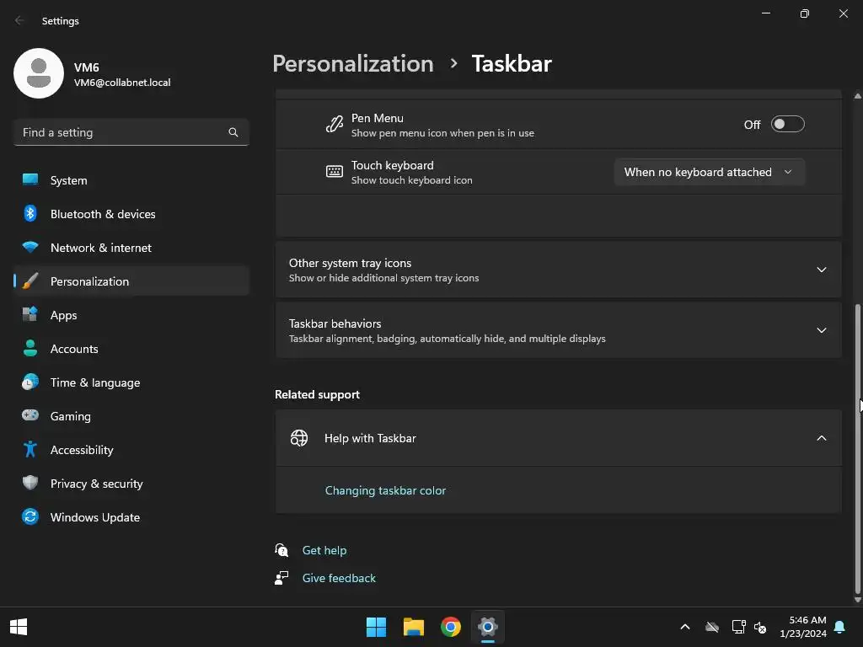863x647 pixels.
Task: Click the scrollbar down arrow
Action: point(857,600)
